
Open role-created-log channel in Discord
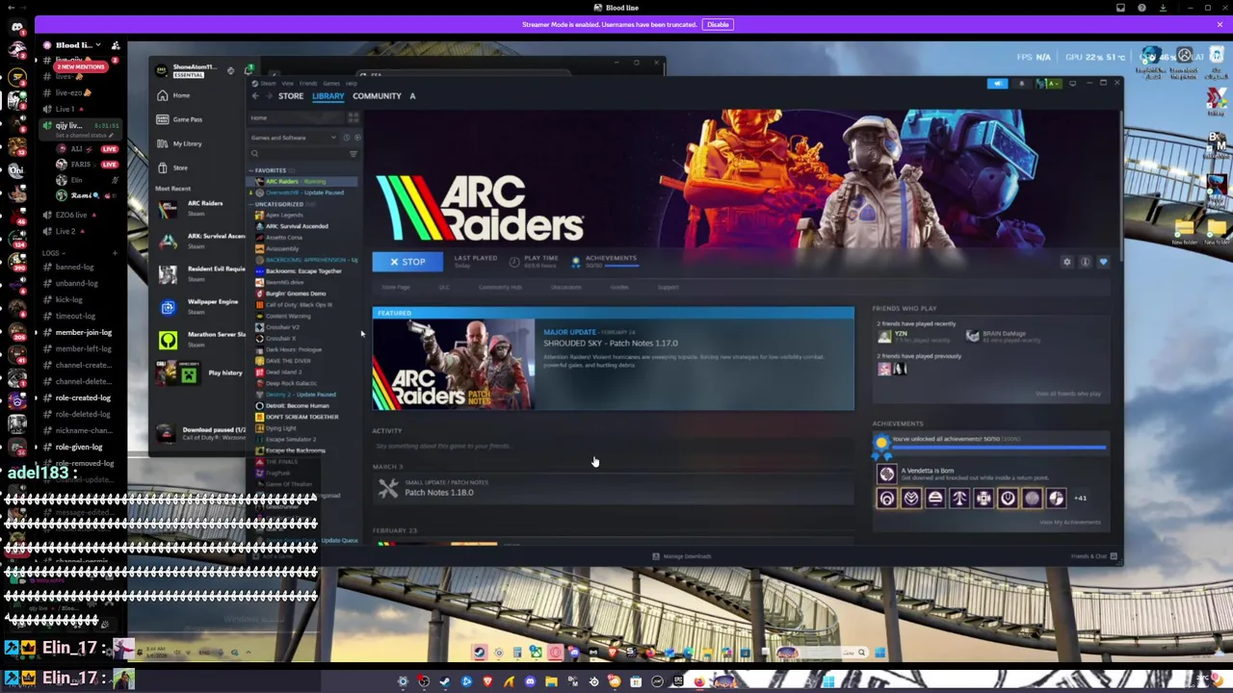coord(83,398)
